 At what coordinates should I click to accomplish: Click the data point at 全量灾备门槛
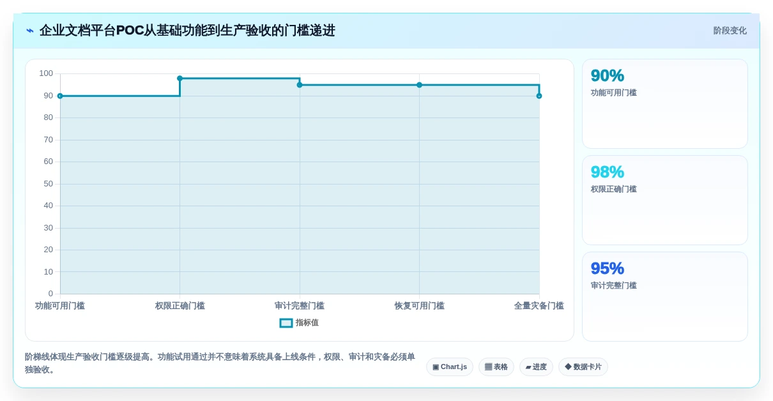coord(539,96)
